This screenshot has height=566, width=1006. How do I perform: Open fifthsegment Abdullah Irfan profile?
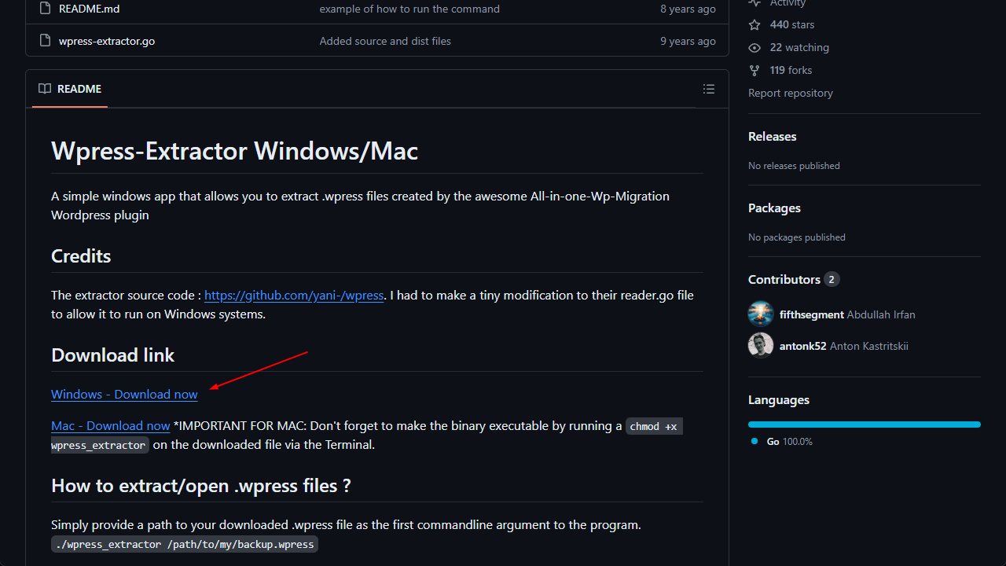click(847, 314)
